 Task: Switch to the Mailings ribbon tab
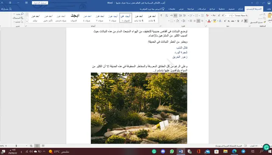(201, 9)
